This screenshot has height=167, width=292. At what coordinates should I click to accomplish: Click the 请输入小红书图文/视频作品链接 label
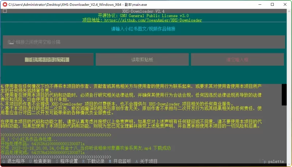[x=143, y=29]
